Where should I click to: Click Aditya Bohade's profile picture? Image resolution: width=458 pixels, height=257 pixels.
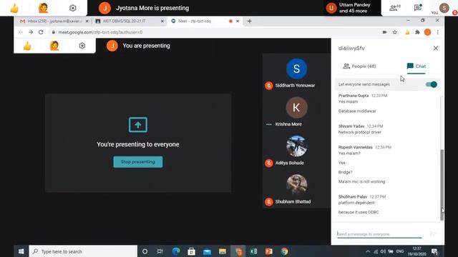tap(296, 146)
